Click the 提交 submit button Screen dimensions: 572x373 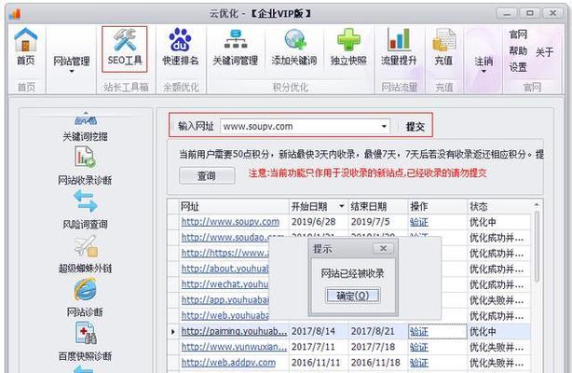pyautogui.click(x=415, y=127)
